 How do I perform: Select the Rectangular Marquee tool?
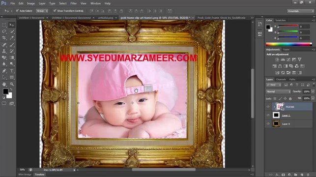pos(4,25)
